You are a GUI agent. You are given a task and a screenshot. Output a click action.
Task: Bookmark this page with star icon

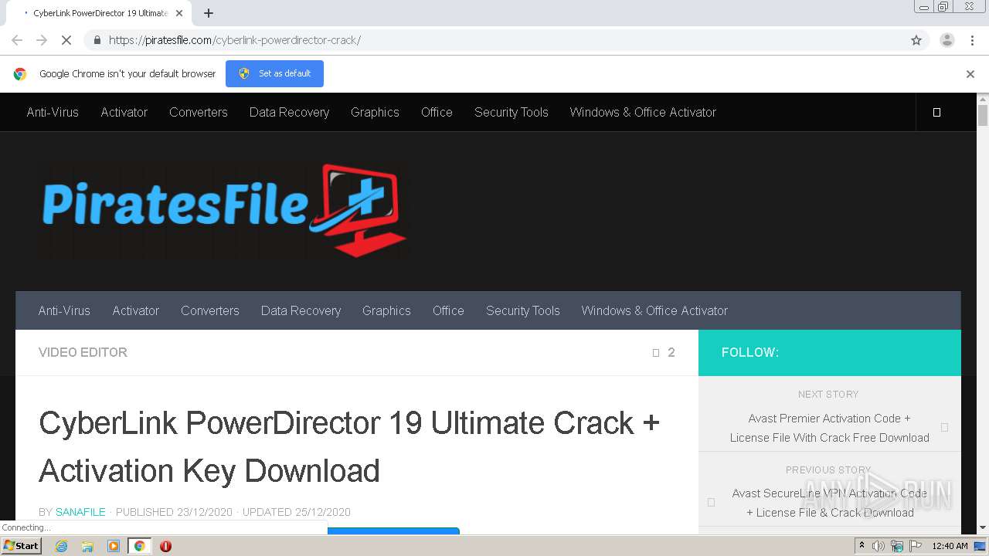tap(916, 40)
